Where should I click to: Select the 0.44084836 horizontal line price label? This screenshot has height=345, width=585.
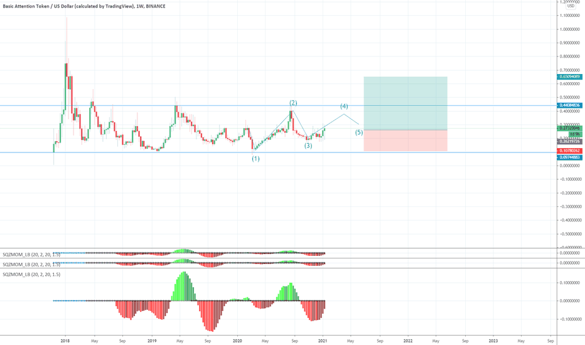(569, 105)
